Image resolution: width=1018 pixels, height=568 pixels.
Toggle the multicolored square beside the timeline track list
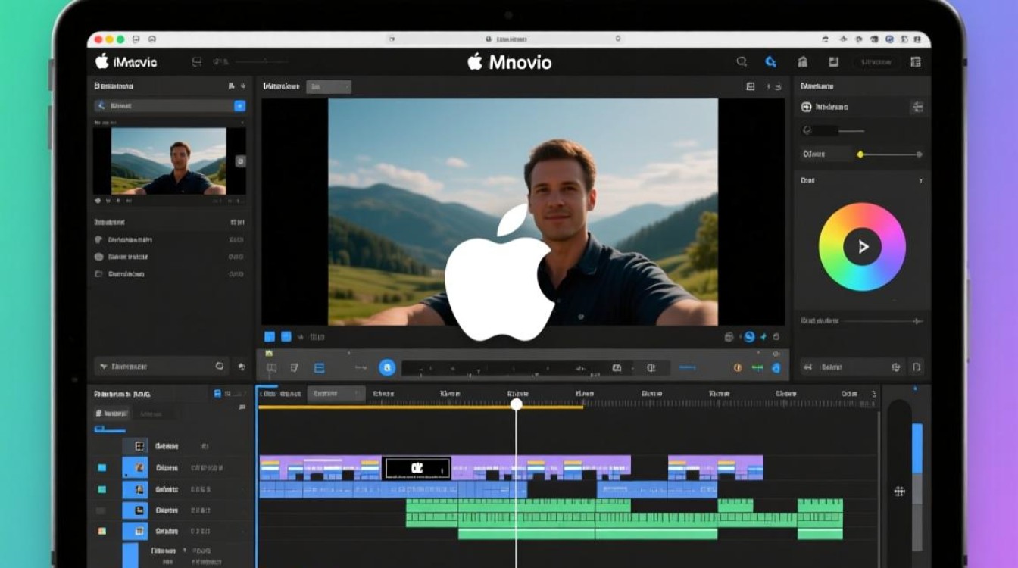101,532
